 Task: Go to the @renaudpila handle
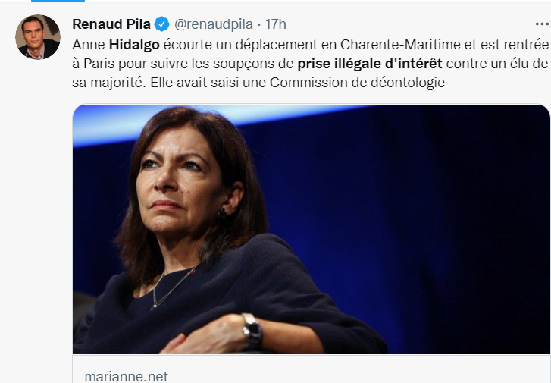(214, 24)
